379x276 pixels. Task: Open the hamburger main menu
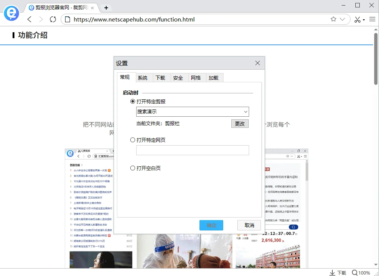(372, 19)
